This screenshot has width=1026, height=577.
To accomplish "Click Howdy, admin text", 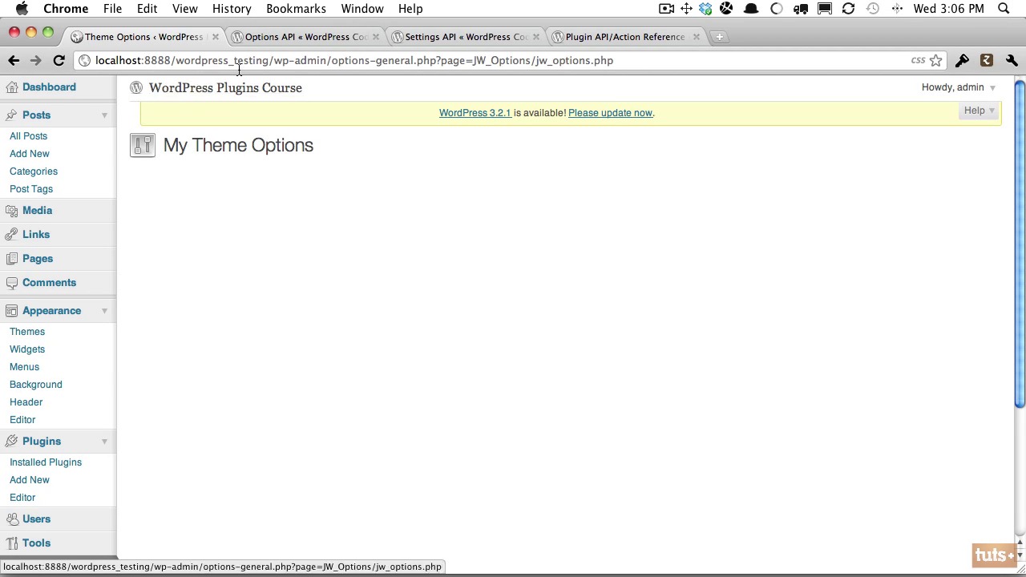I will click(952, 87).
